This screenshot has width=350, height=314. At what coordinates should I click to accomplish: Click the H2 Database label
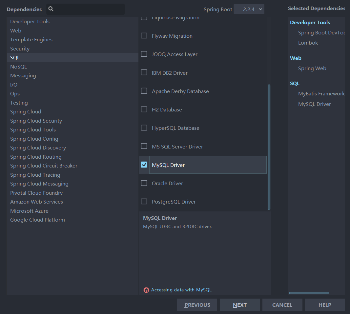click(167, 110)
